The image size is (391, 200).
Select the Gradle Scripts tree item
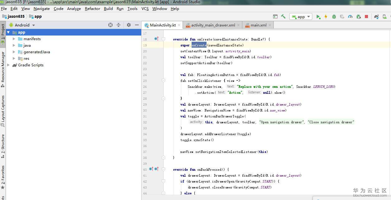coord(73,65)
